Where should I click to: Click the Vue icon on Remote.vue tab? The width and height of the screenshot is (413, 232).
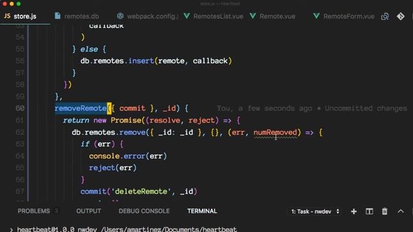click(x=253, y=16)
